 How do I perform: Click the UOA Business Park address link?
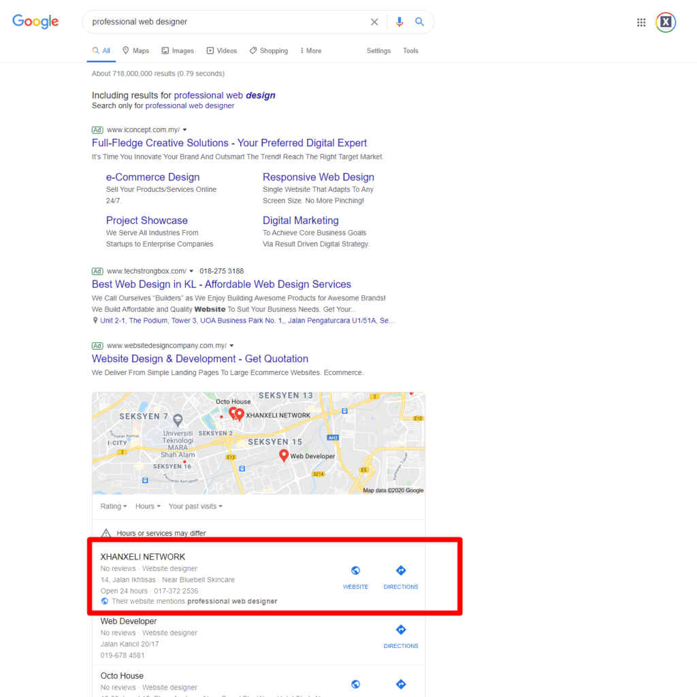pyautogui.click(x=248, y=321)
